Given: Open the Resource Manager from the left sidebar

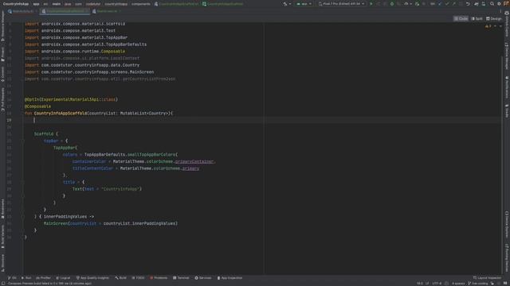Looking at the screenshot, I should pyautogui.click(x=2, y=25).
